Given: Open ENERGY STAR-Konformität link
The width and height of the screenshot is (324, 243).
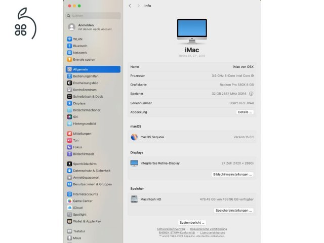Looking at the screenshot, I should click(x=177, y=233).
